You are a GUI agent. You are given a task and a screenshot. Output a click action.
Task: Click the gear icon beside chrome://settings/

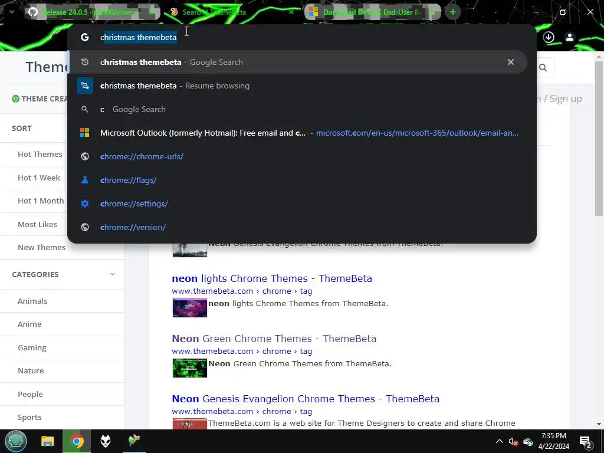(85, 203)
